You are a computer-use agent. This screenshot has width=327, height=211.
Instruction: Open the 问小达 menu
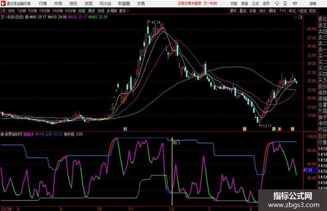coord(105,3)
